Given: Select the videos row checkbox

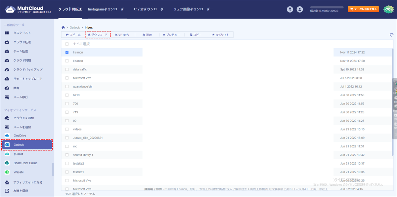Looking at the screenshot, I should (x=67, y=129).
